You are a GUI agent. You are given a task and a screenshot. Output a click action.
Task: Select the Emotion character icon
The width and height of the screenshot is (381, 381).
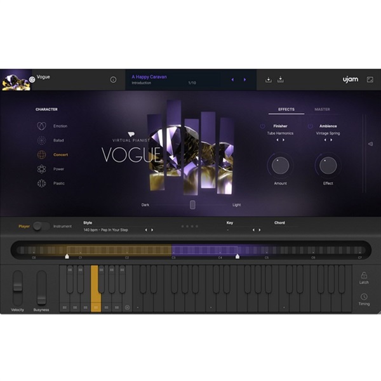pyautogui.click(x=42, y=126)
